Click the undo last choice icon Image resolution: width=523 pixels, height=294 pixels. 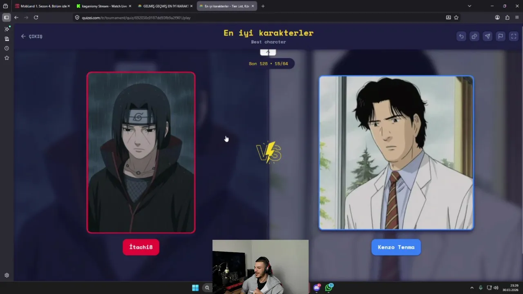(x=461, y=36)
